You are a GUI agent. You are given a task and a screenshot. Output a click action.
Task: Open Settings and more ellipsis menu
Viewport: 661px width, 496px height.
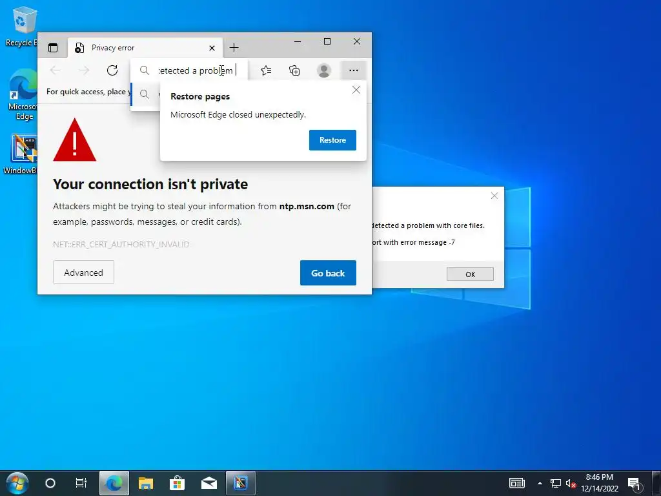point(354,70)
